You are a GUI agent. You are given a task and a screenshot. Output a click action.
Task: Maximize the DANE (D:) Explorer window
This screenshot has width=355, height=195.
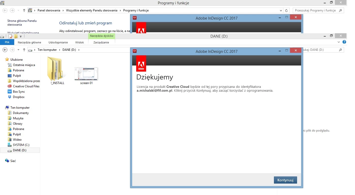331,36
